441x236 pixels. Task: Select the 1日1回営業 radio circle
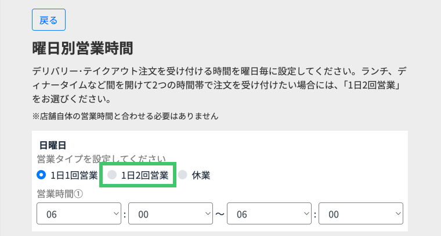(x=41, y=175)
